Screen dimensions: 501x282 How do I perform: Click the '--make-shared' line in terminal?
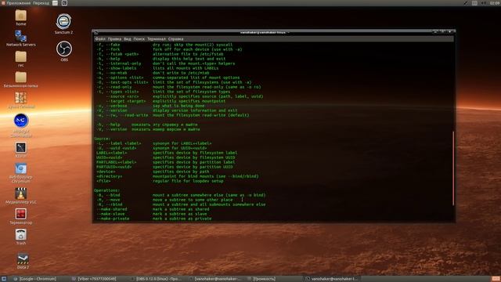153,209
